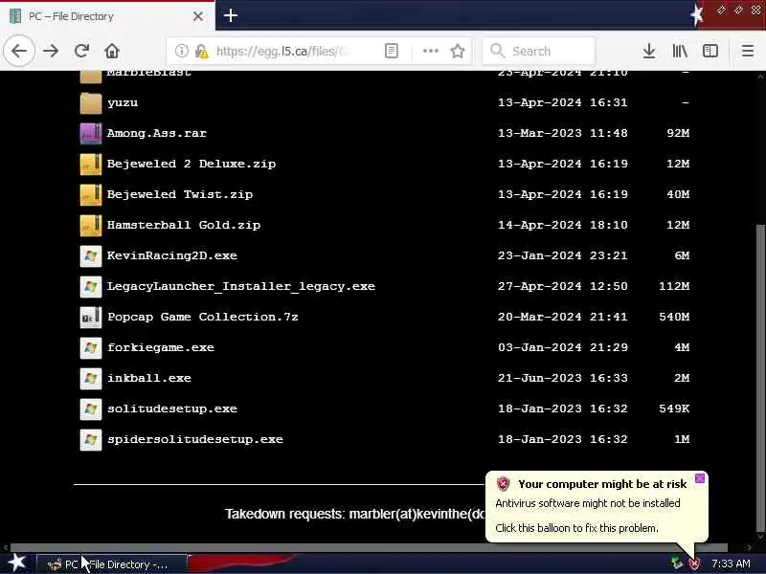Screen dimensions: 766x574
Task: Bookmark this page with the star
Action: pos(458,51)
